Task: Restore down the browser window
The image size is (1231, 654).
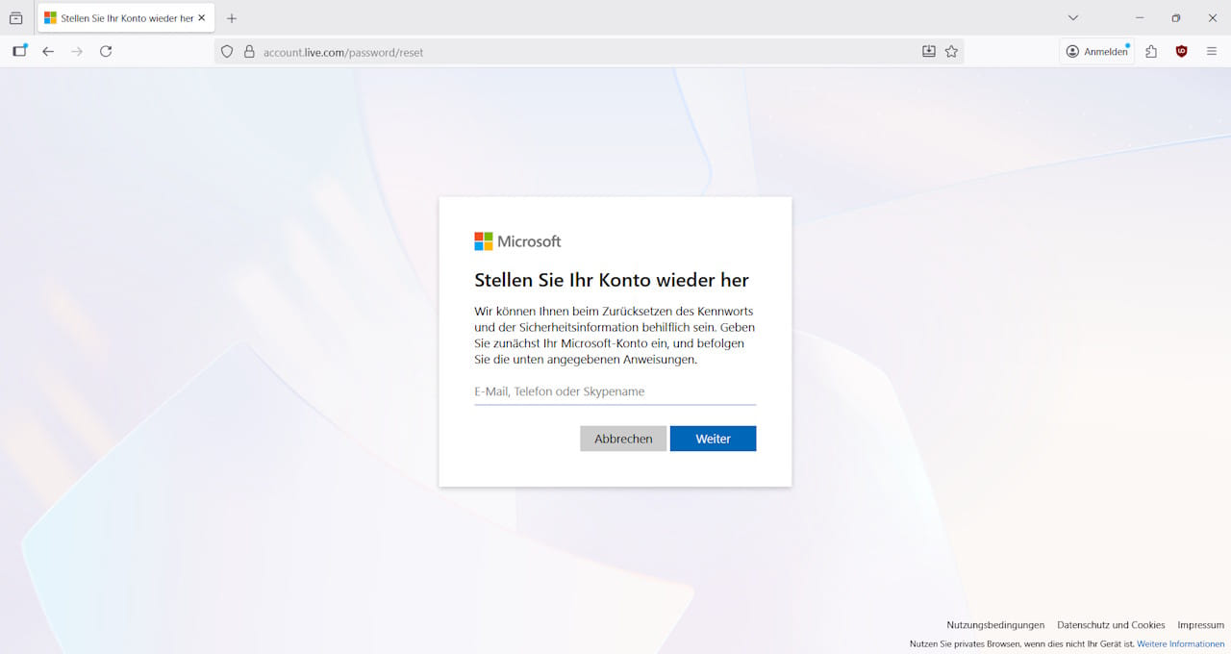Action: point(1175,18)
